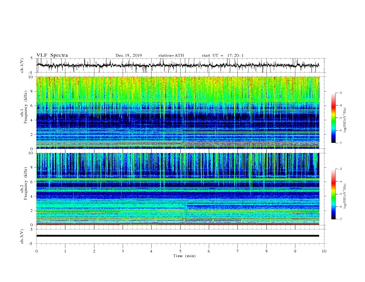Click the ch.2 lower color scale bar
This screenshot has width=365, height=282.
(333, 194)
